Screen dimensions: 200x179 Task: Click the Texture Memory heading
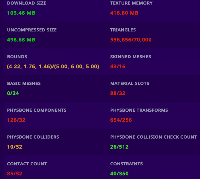[x=131, y=3]
